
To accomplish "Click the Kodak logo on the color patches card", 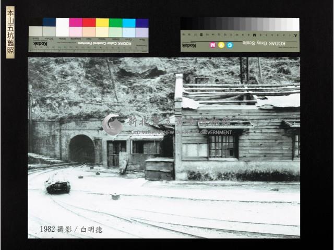I will (40, 44).
